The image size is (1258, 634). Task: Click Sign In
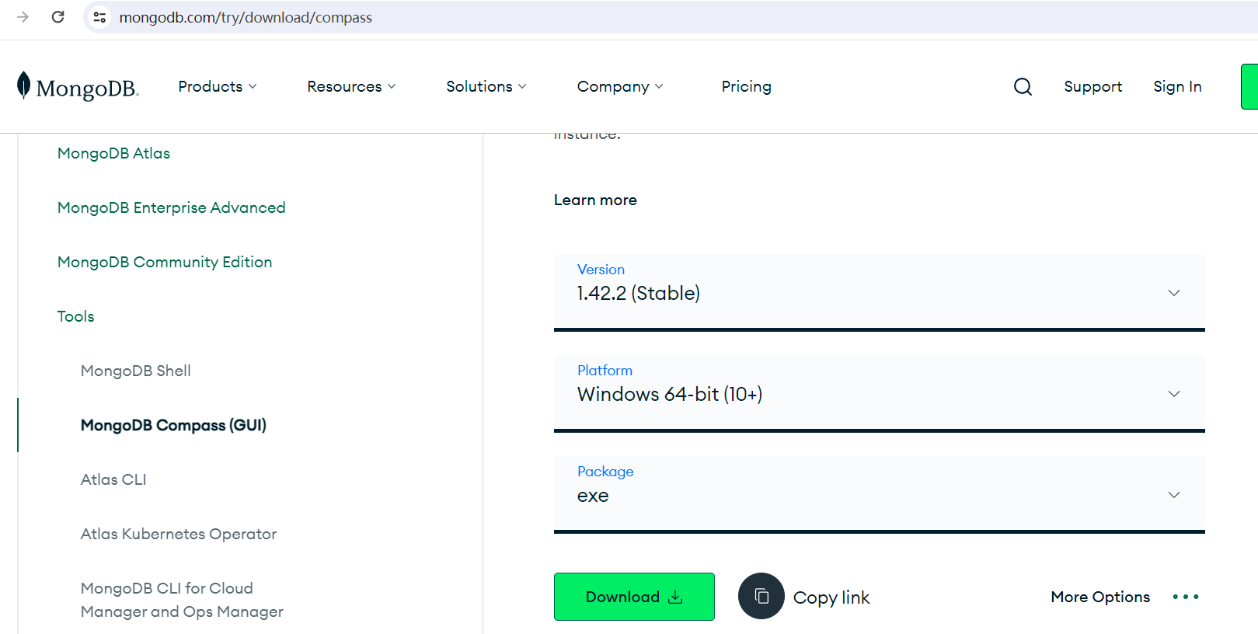tap(1177, 86)
